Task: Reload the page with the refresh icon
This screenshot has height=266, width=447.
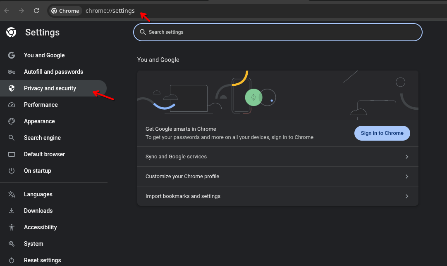Action: [x=36, y=11]
